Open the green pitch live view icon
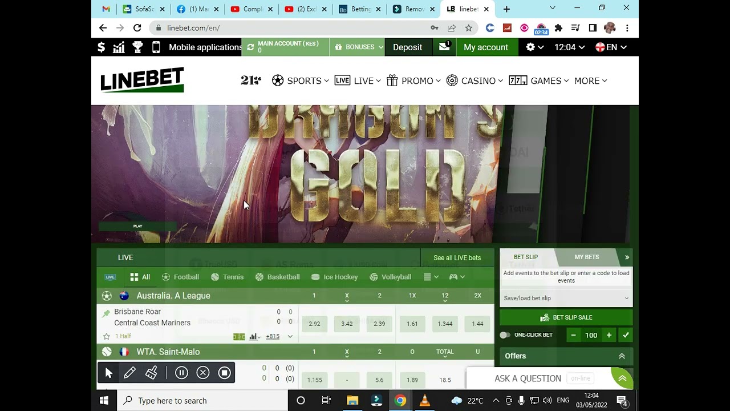Screen dimensions: 730x411 pyautogui.click(x=239, y=337)
